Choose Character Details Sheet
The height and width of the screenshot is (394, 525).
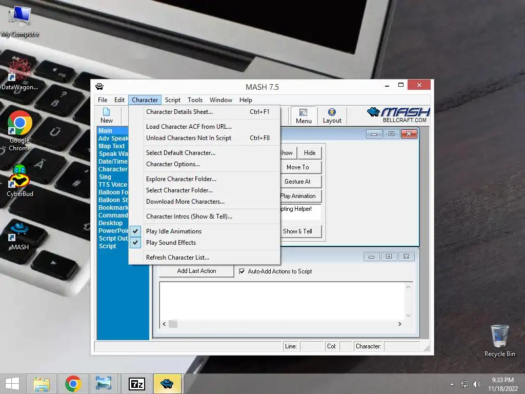pos(204,112)
